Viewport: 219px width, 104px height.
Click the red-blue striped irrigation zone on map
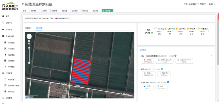click(x=81, y=72)
